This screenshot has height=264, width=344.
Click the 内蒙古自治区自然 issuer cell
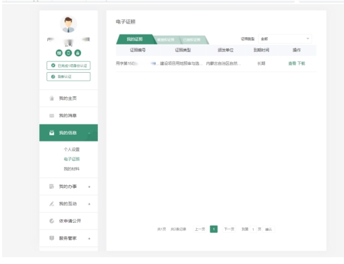coord(223,63)
